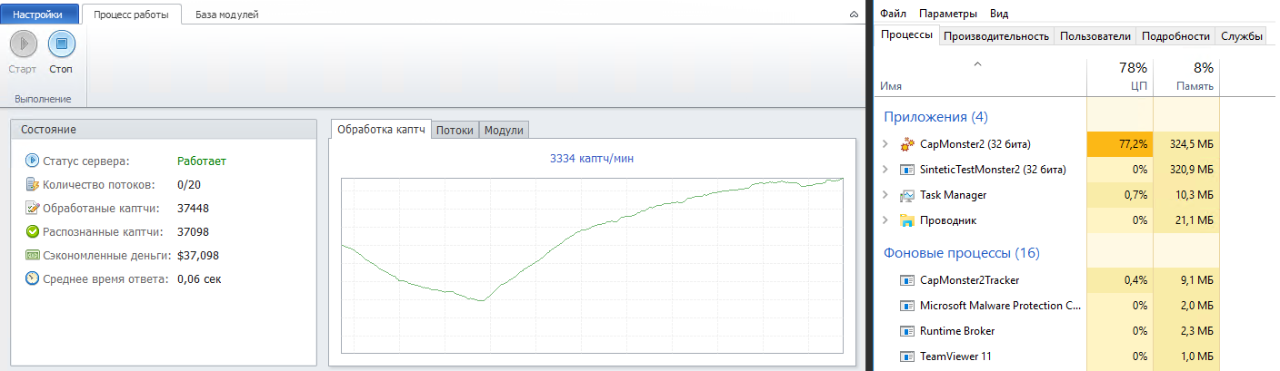The height and width of the screenshot is (371, 1280).
Task: Click the Количество потоков icon
Action: point(32,184)
